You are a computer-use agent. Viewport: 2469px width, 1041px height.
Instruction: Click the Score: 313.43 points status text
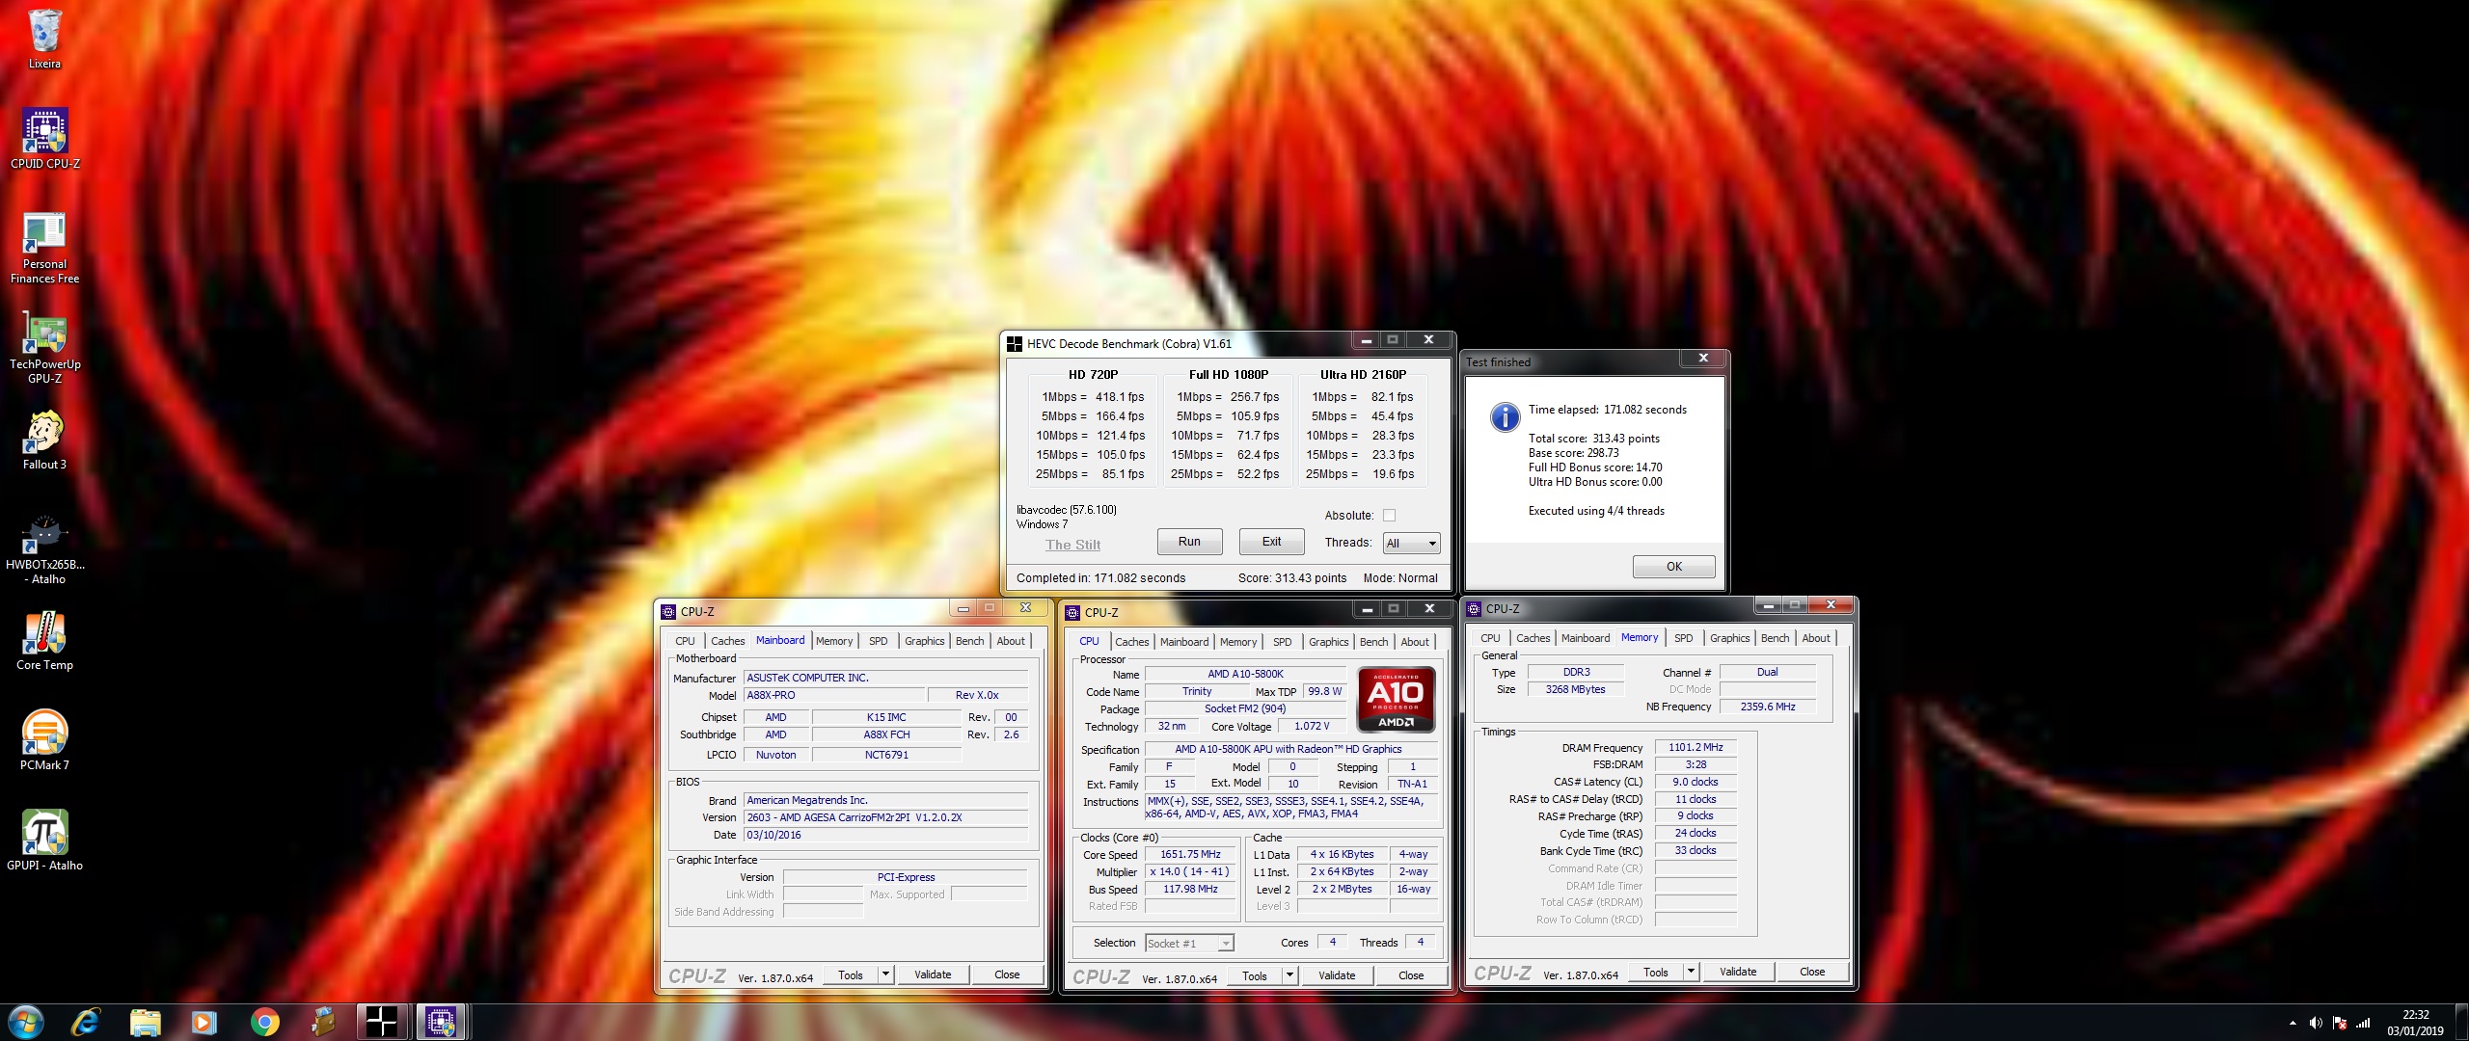pyautogui.click(x=1291, y=578)
